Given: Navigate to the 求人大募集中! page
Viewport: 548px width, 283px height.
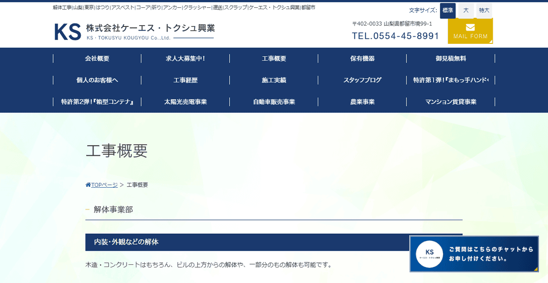Looking at the screenshot, I should point(185,58).
